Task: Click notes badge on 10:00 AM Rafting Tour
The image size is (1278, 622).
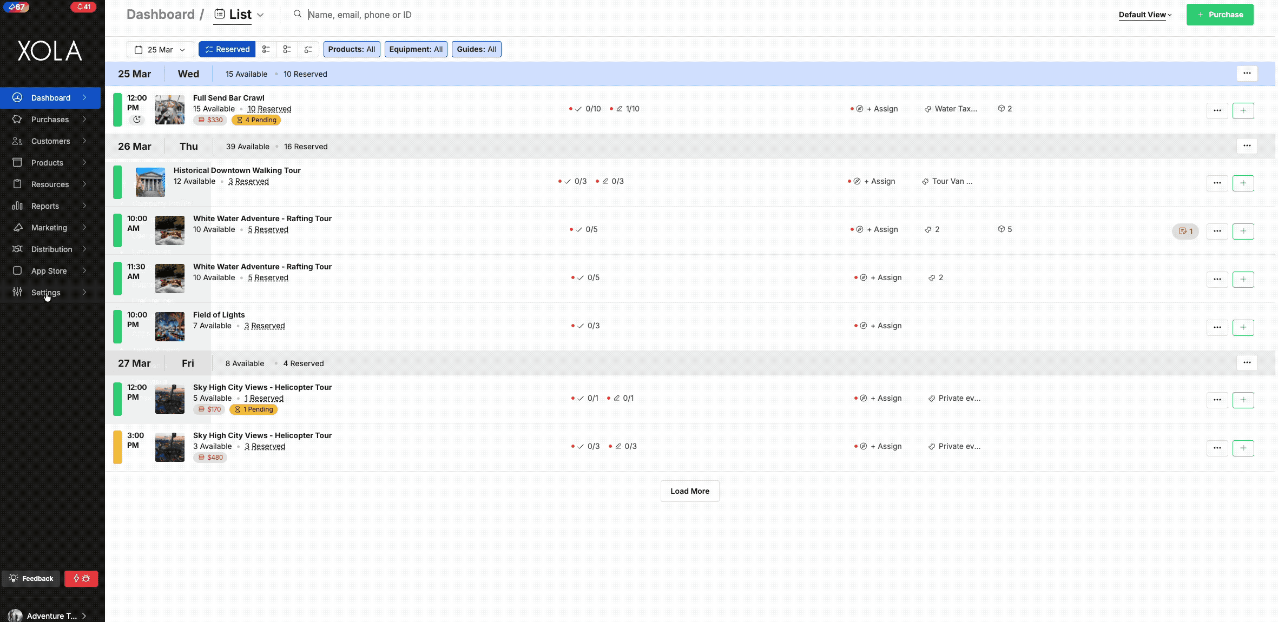Action: pos(1185,231)
